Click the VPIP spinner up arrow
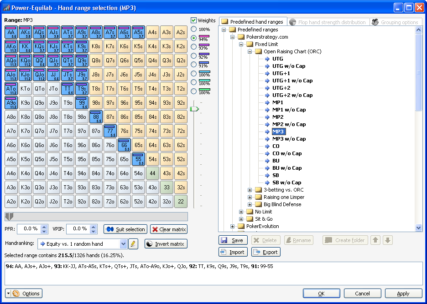The width and height of the screenshot is (427, 304). (x=94, y=227)
